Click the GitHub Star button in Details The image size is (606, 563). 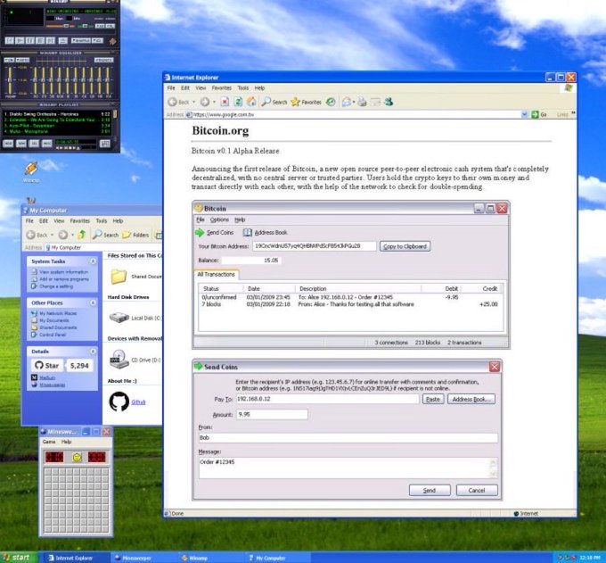[x=46, y=365]
